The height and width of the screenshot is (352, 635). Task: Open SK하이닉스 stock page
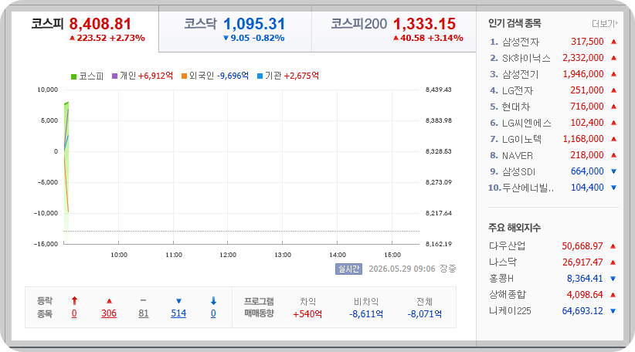click(526, 58)
